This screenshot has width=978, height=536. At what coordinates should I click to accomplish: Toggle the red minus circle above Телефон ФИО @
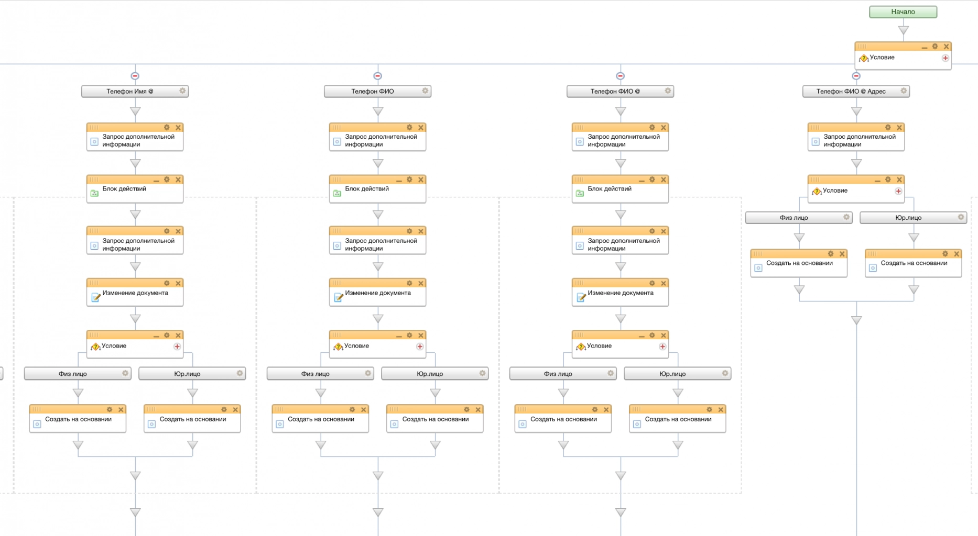pos(620,76)
